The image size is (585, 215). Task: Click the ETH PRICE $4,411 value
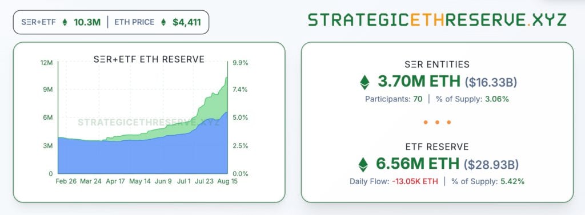point(187,22)
